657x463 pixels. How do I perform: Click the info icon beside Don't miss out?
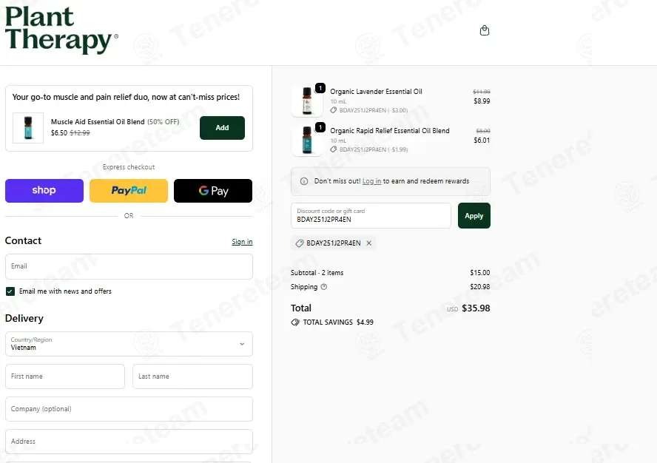(304, 181)
